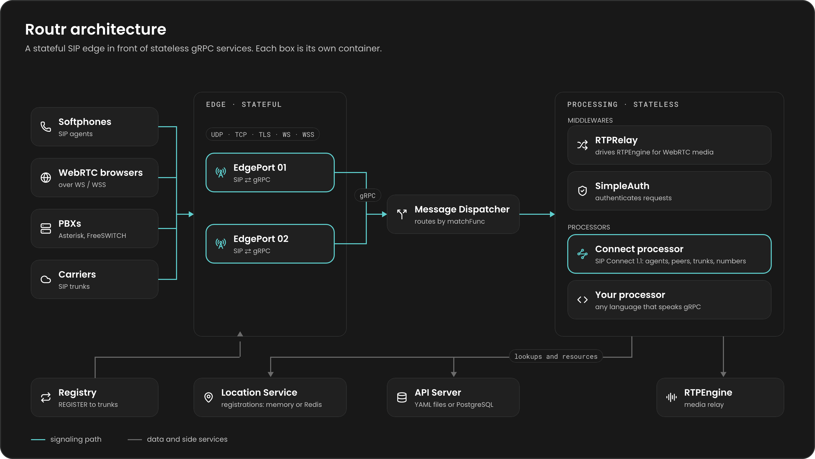Click 'SIP agents' subtitle under Softphones
The height and width of the screenshot is (459, 815).
pos(76,134)
